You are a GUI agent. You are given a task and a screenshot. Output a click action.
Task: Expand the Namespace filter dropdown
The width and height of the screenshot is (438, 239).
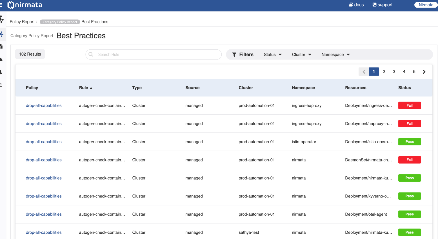tap(335, 55)
